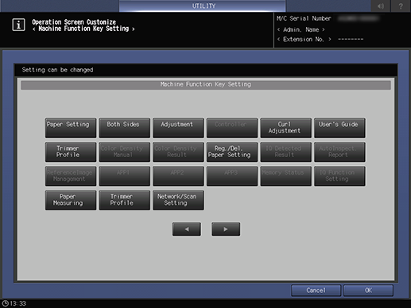Select Trimmer Profile key in bottom row
Viewport: 411px width, 308px height.
click(x=124, y=200)
